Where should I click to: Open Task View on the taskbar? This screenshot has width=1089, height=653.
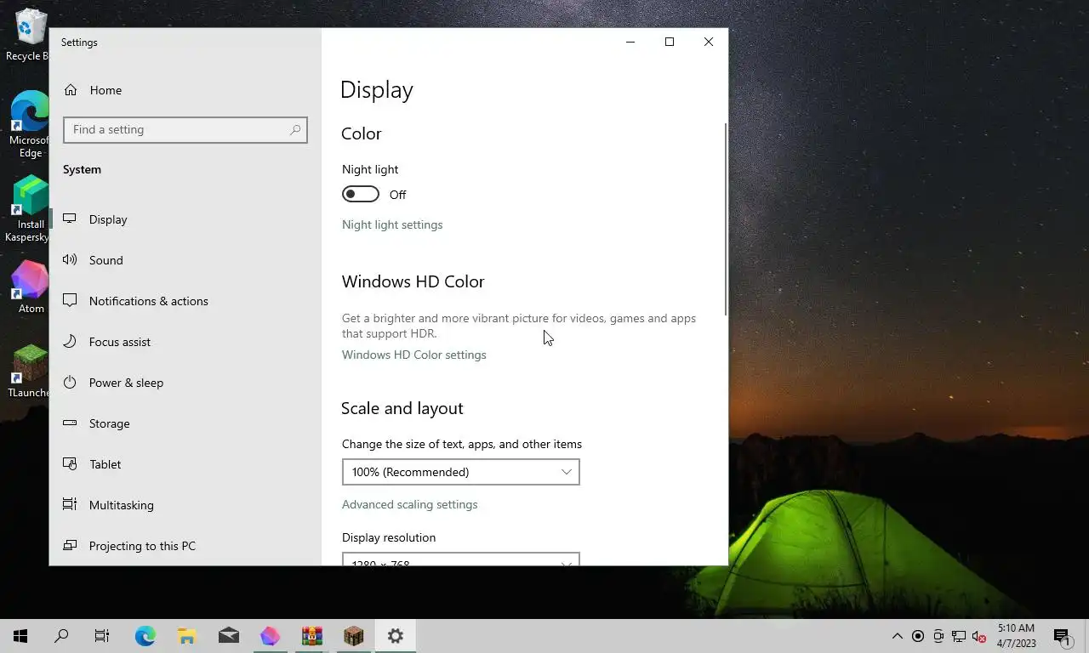tap(102, 636)
